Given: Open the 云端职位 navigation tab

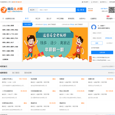Looking at the screenshot, I should pyautogui.click(x=93, y=19).
